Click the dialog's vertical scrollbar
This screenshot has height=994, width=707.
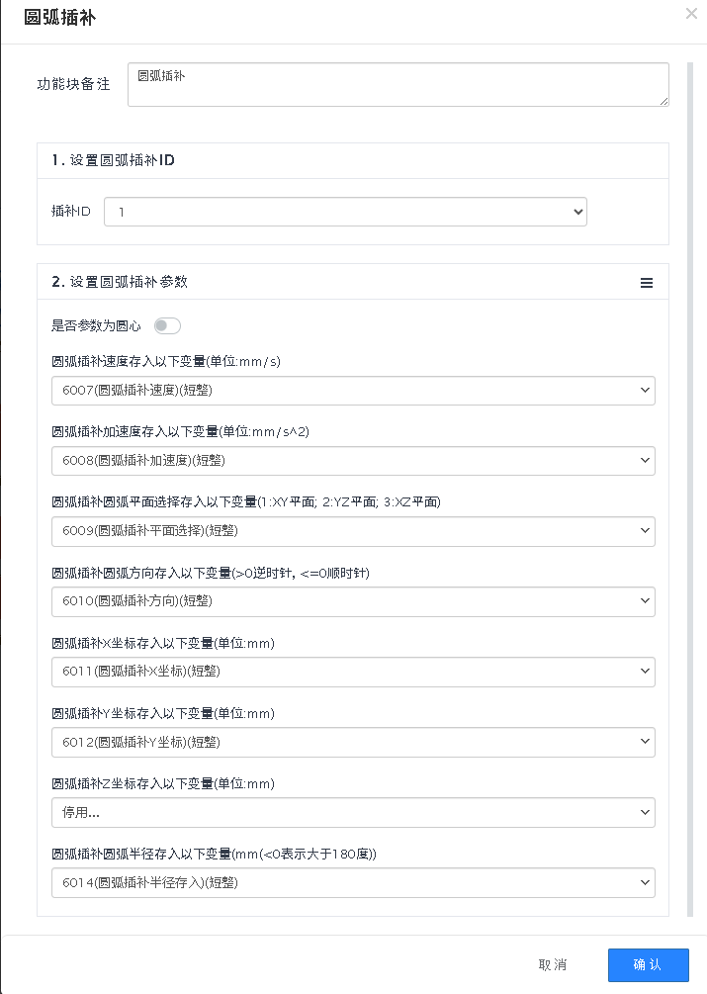coord(690,396)
